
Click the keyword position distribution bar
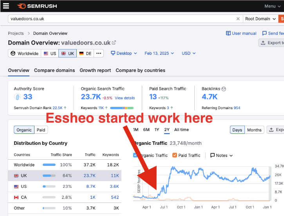click(122, 108)
